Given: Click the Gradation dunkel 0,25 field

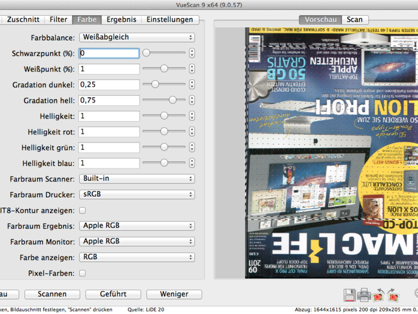Looking at the screenshot, I should tap(109, 85).
